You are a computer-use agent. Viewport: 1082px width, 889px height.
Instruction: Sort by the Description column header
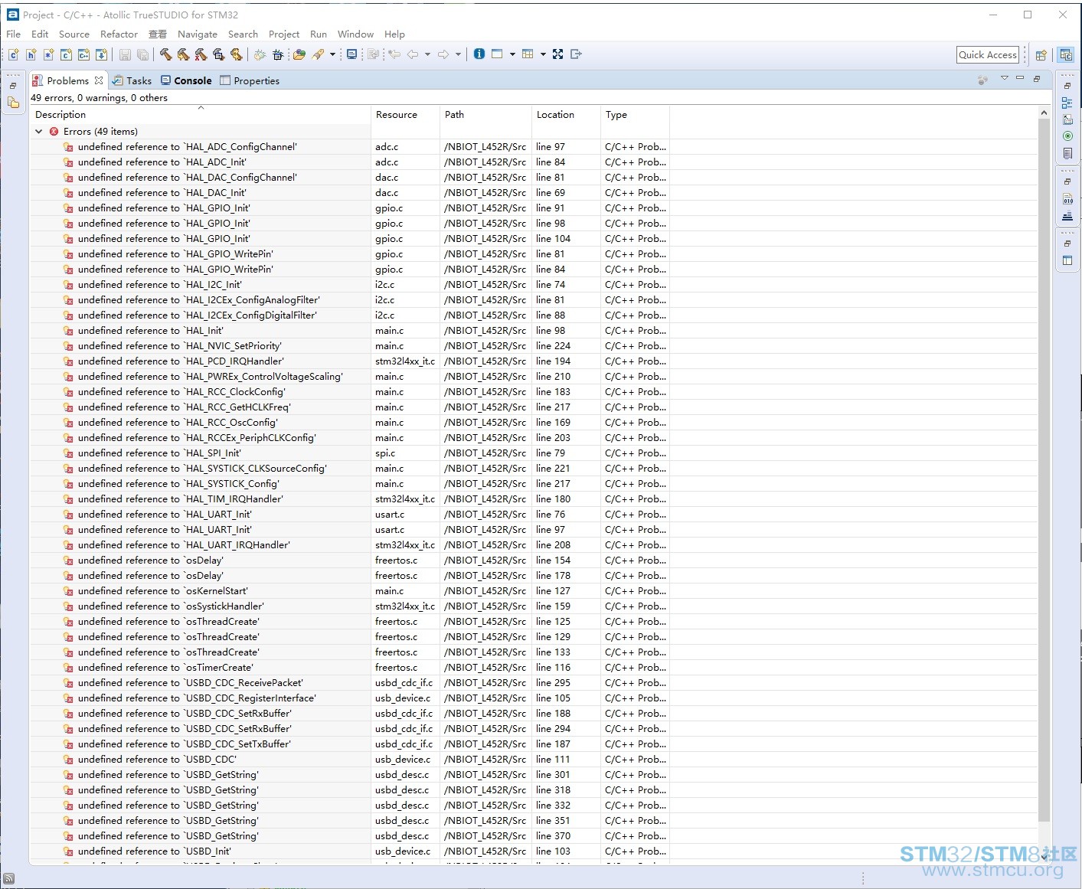(201, 115)
